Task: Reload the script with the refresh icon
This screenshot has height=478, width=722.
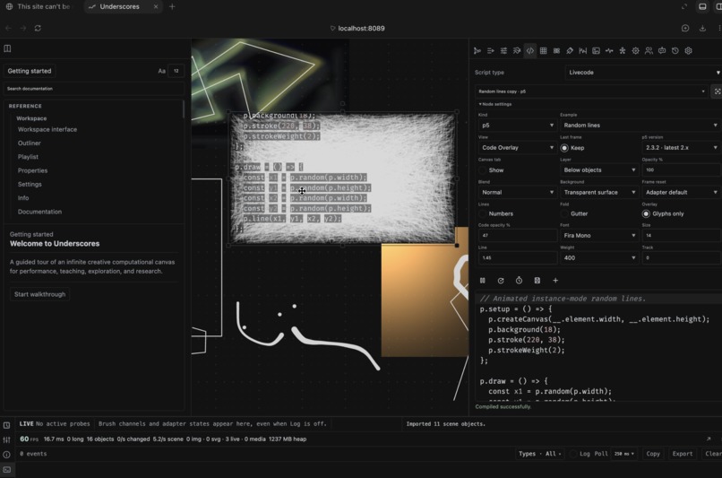Action: point(501,281)
